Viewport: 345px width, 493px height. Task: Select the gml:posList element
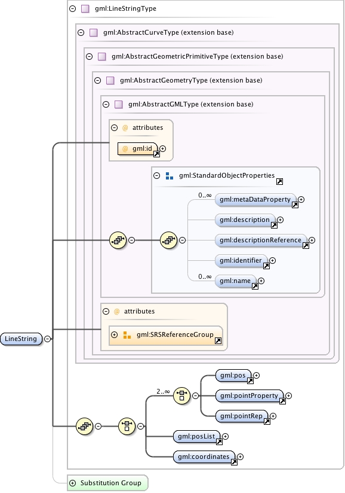196,436
